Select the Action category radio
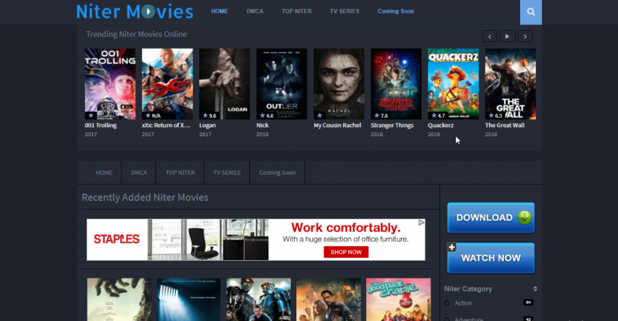 (x=447, y=303)
